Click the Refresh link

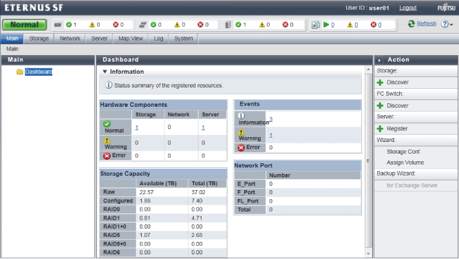point(427,23)
